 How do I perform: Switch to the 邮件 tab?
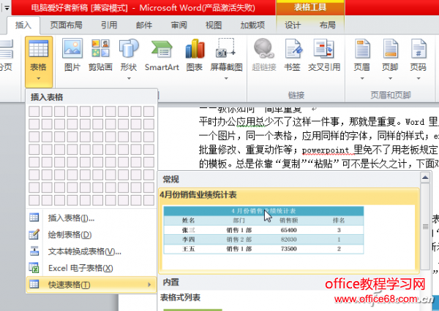tap(144, 25)
